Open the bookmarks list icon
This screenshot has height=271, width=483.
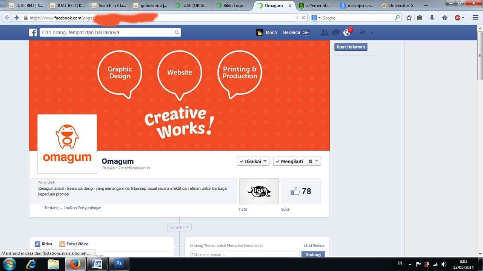pos(420,18)
